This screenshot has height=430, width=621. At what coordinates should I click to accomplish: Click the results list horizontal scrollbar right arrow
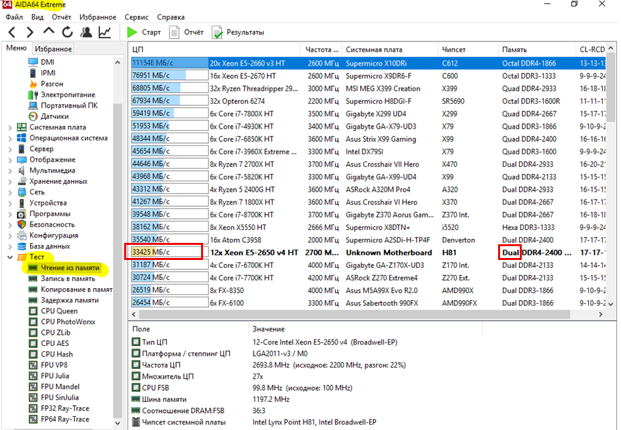(601, 314)
